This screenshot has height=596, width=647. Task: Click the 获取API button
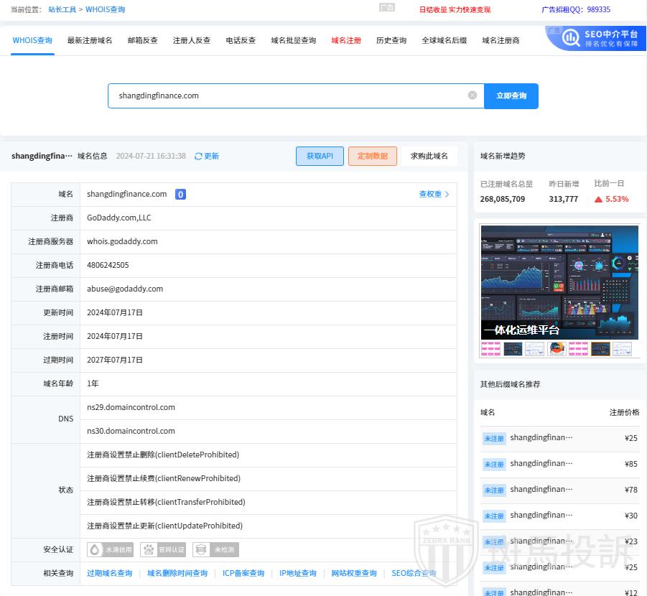click(x=320, y=157)
